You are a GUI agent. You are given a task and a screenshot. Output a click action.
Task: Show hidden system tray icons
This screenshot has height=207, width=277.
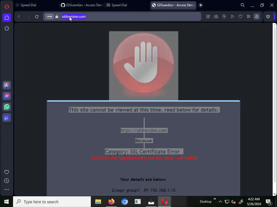click(220, 202)
